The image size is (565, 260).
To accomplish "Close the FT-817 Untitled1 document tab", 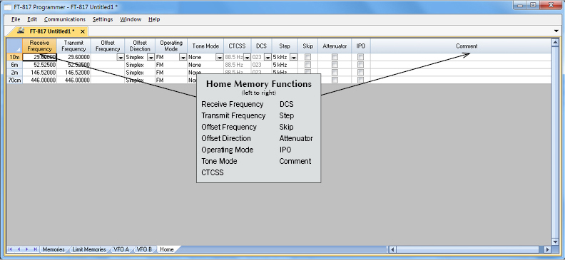I will pos(83,31).
